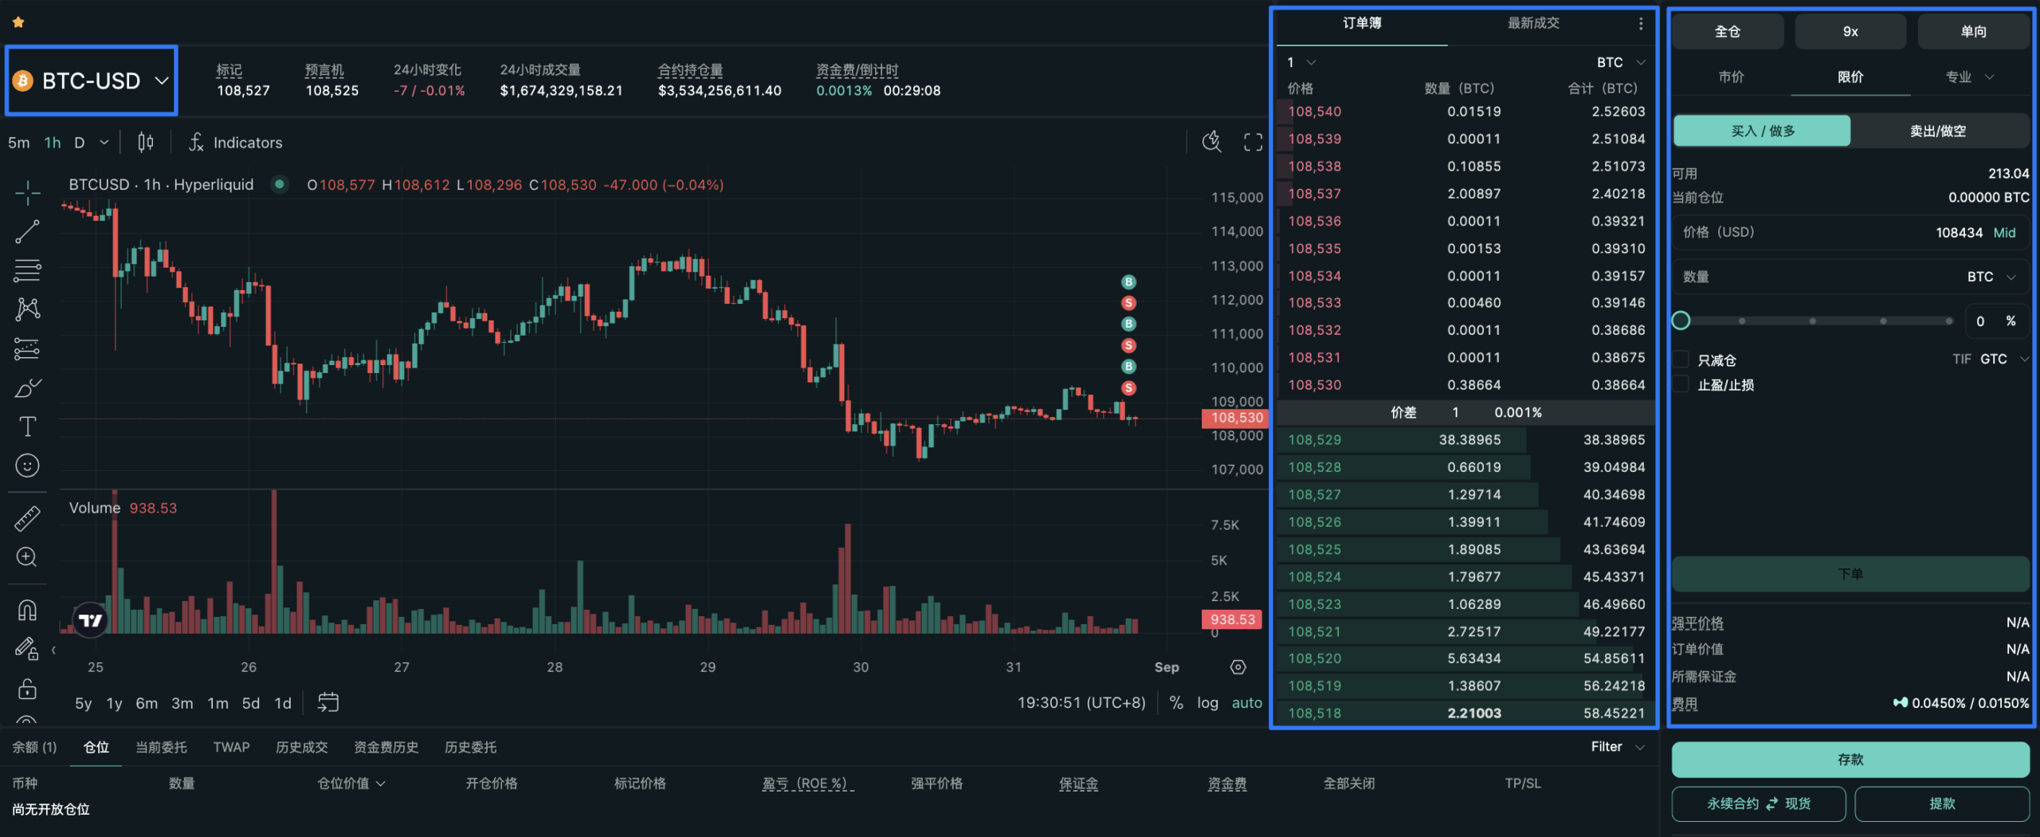Open the Indicators menu
This screenshot has height=837, width=2040.
click(x=236, y=143)
